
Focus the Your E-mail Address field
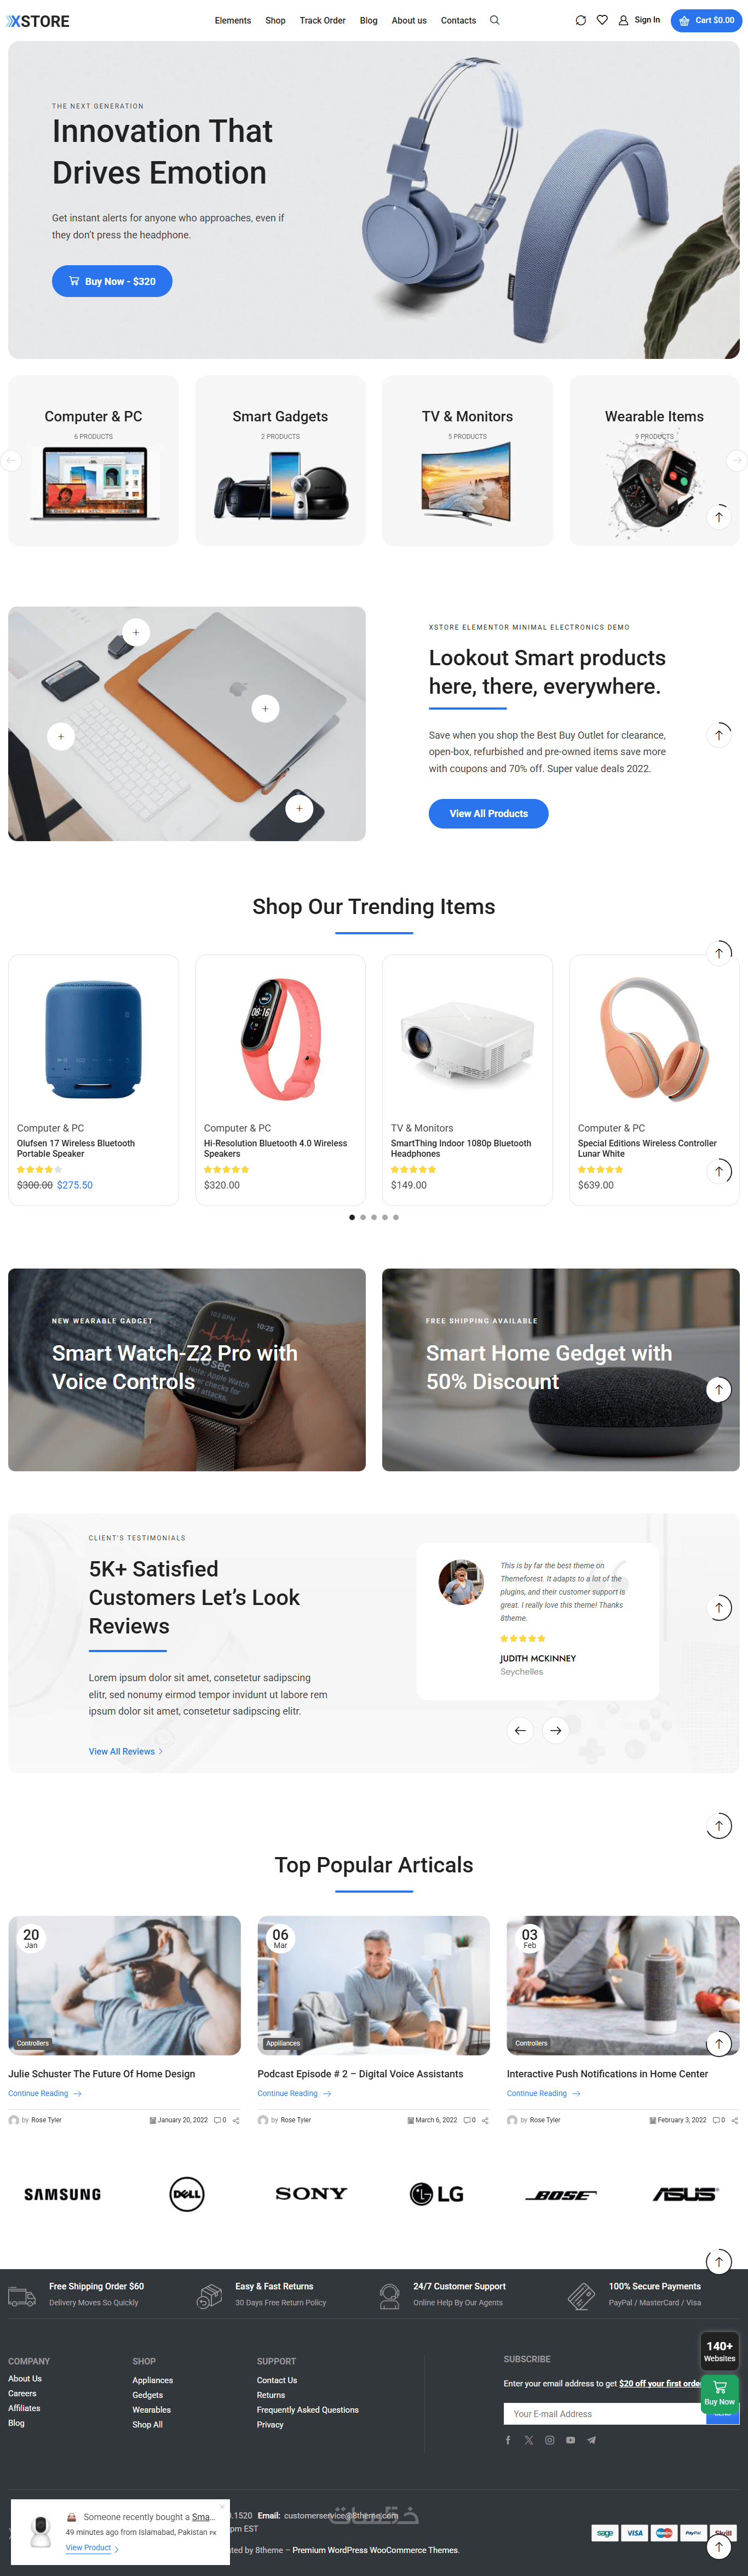(605, 2413)
